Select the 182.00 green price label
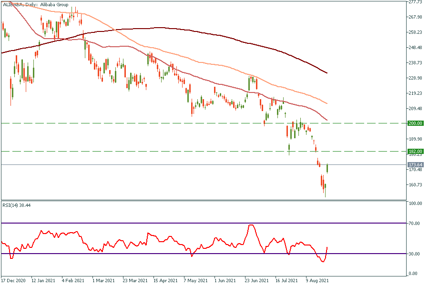Image resolution: width=429 pixels, height=286 pixels. tap(416, 151)
